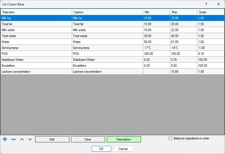Click the Milk fat caption cell
This screenshot has width=225, height=154.
click(x=107, y=18)
